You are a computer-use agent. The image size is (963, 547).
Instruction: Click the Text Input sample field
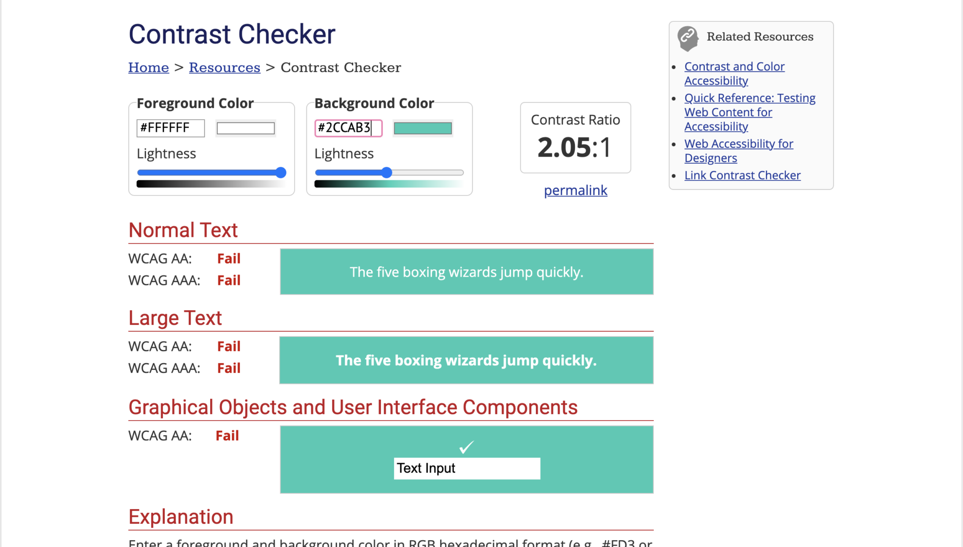tap(467, 468)
